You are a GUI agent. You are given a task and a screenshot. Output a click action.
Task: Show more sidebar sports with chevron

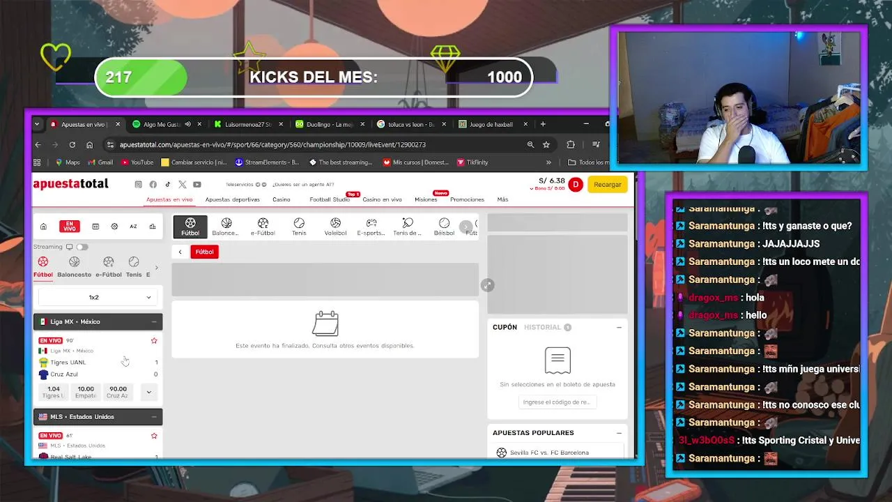tap(156, 267)
